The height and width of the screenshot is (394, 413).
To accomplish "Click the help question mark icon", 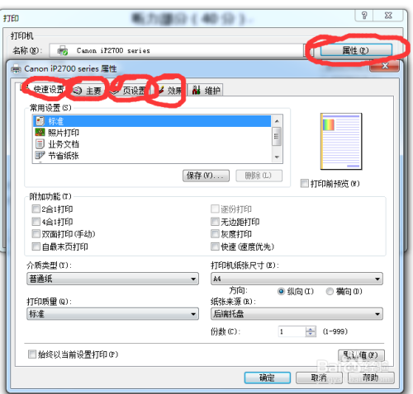I will (x=364, y=16).
